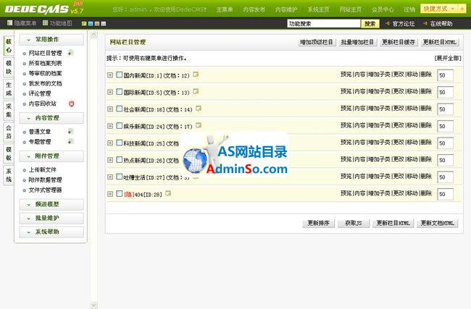Viewport: 471px width, 309px height.
Task: Click the 批量增加栏目 button
Action: [x=357, y=42]
